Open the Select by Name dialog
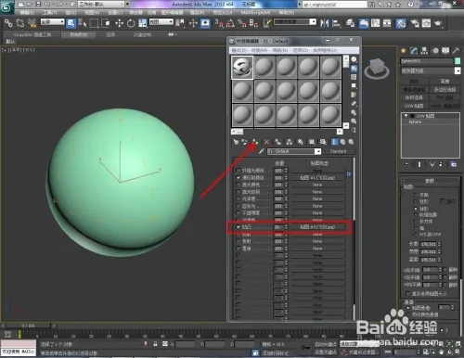The height and width of the screenshot is (358, 464). tap(83, 23)
